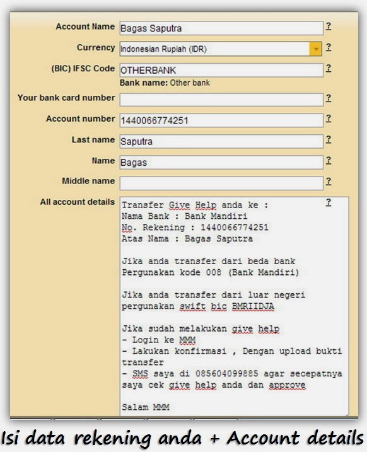Open help for Middle name field

(329, 182)
